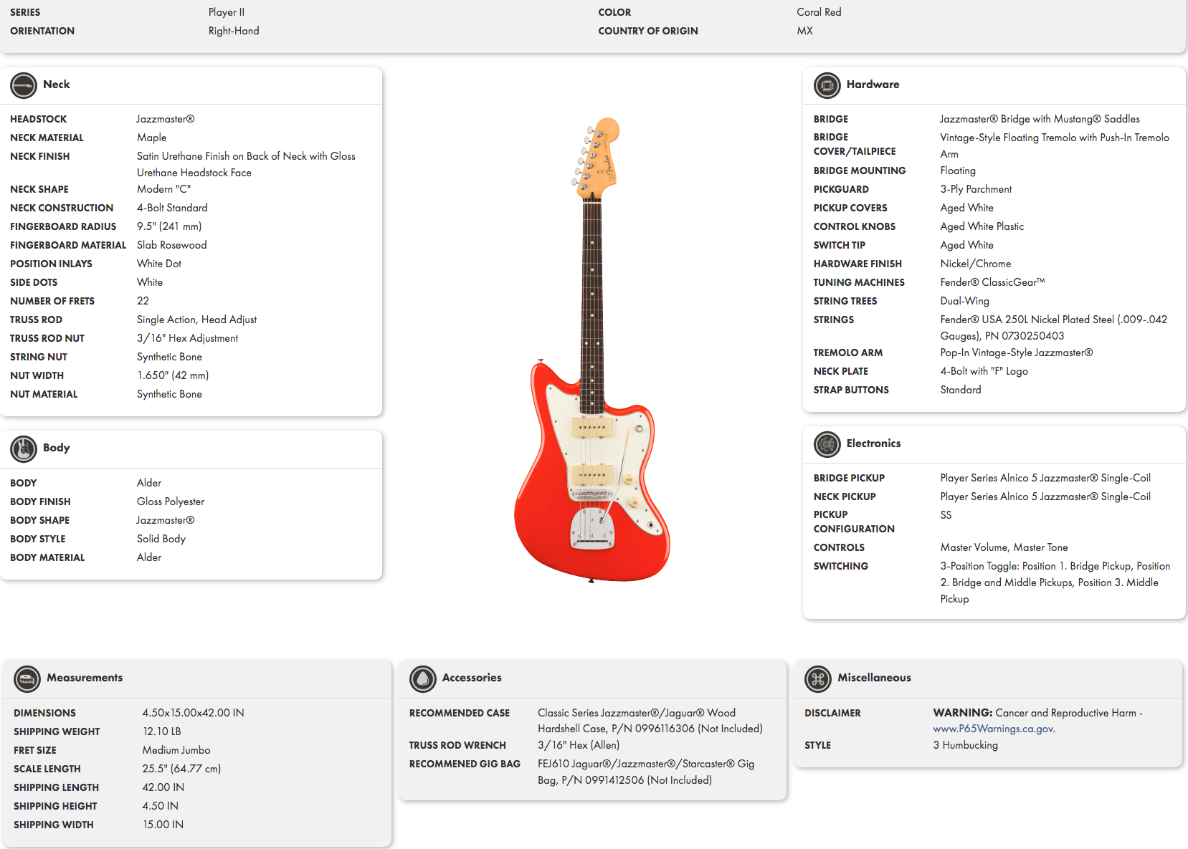Click the 'SS' pickup configuration value
This screenshot has width=1188, height=849.
pos(946,515)
